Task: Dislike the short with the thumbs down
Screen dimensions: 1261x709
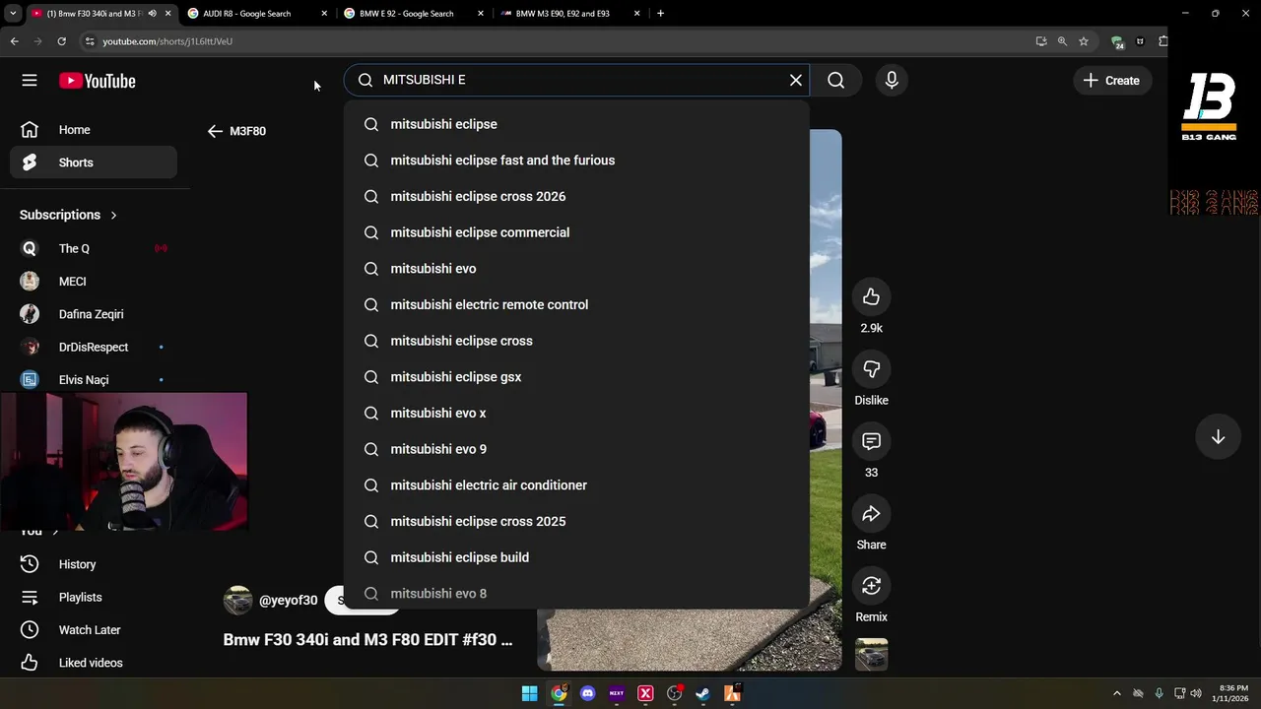Action: [871, 369]
